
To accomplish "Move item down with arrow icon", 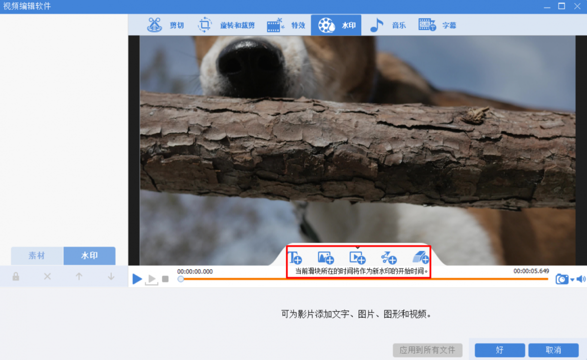I will [x=111, y=277].
